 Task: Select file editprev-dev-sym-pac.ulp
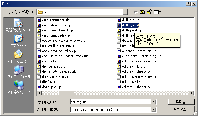pos(140,77)
